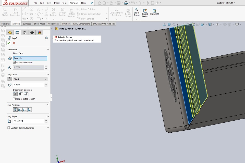Collapse the Jog Offset section
Image resolution: width=245 pixels, height=163 pixels.
47,74
